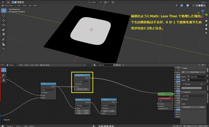
Task: Open Add operation dropdown in Add node
Action: (48, 90)
